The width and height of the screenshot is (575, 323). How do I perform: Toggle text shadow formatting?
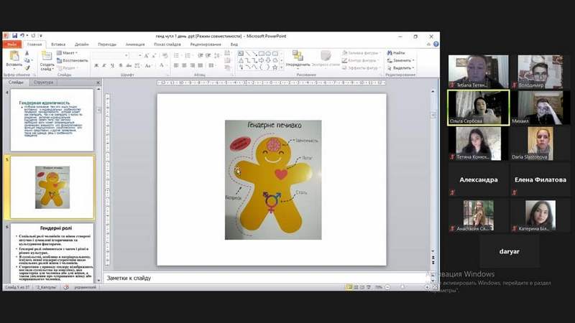[120, 65]
